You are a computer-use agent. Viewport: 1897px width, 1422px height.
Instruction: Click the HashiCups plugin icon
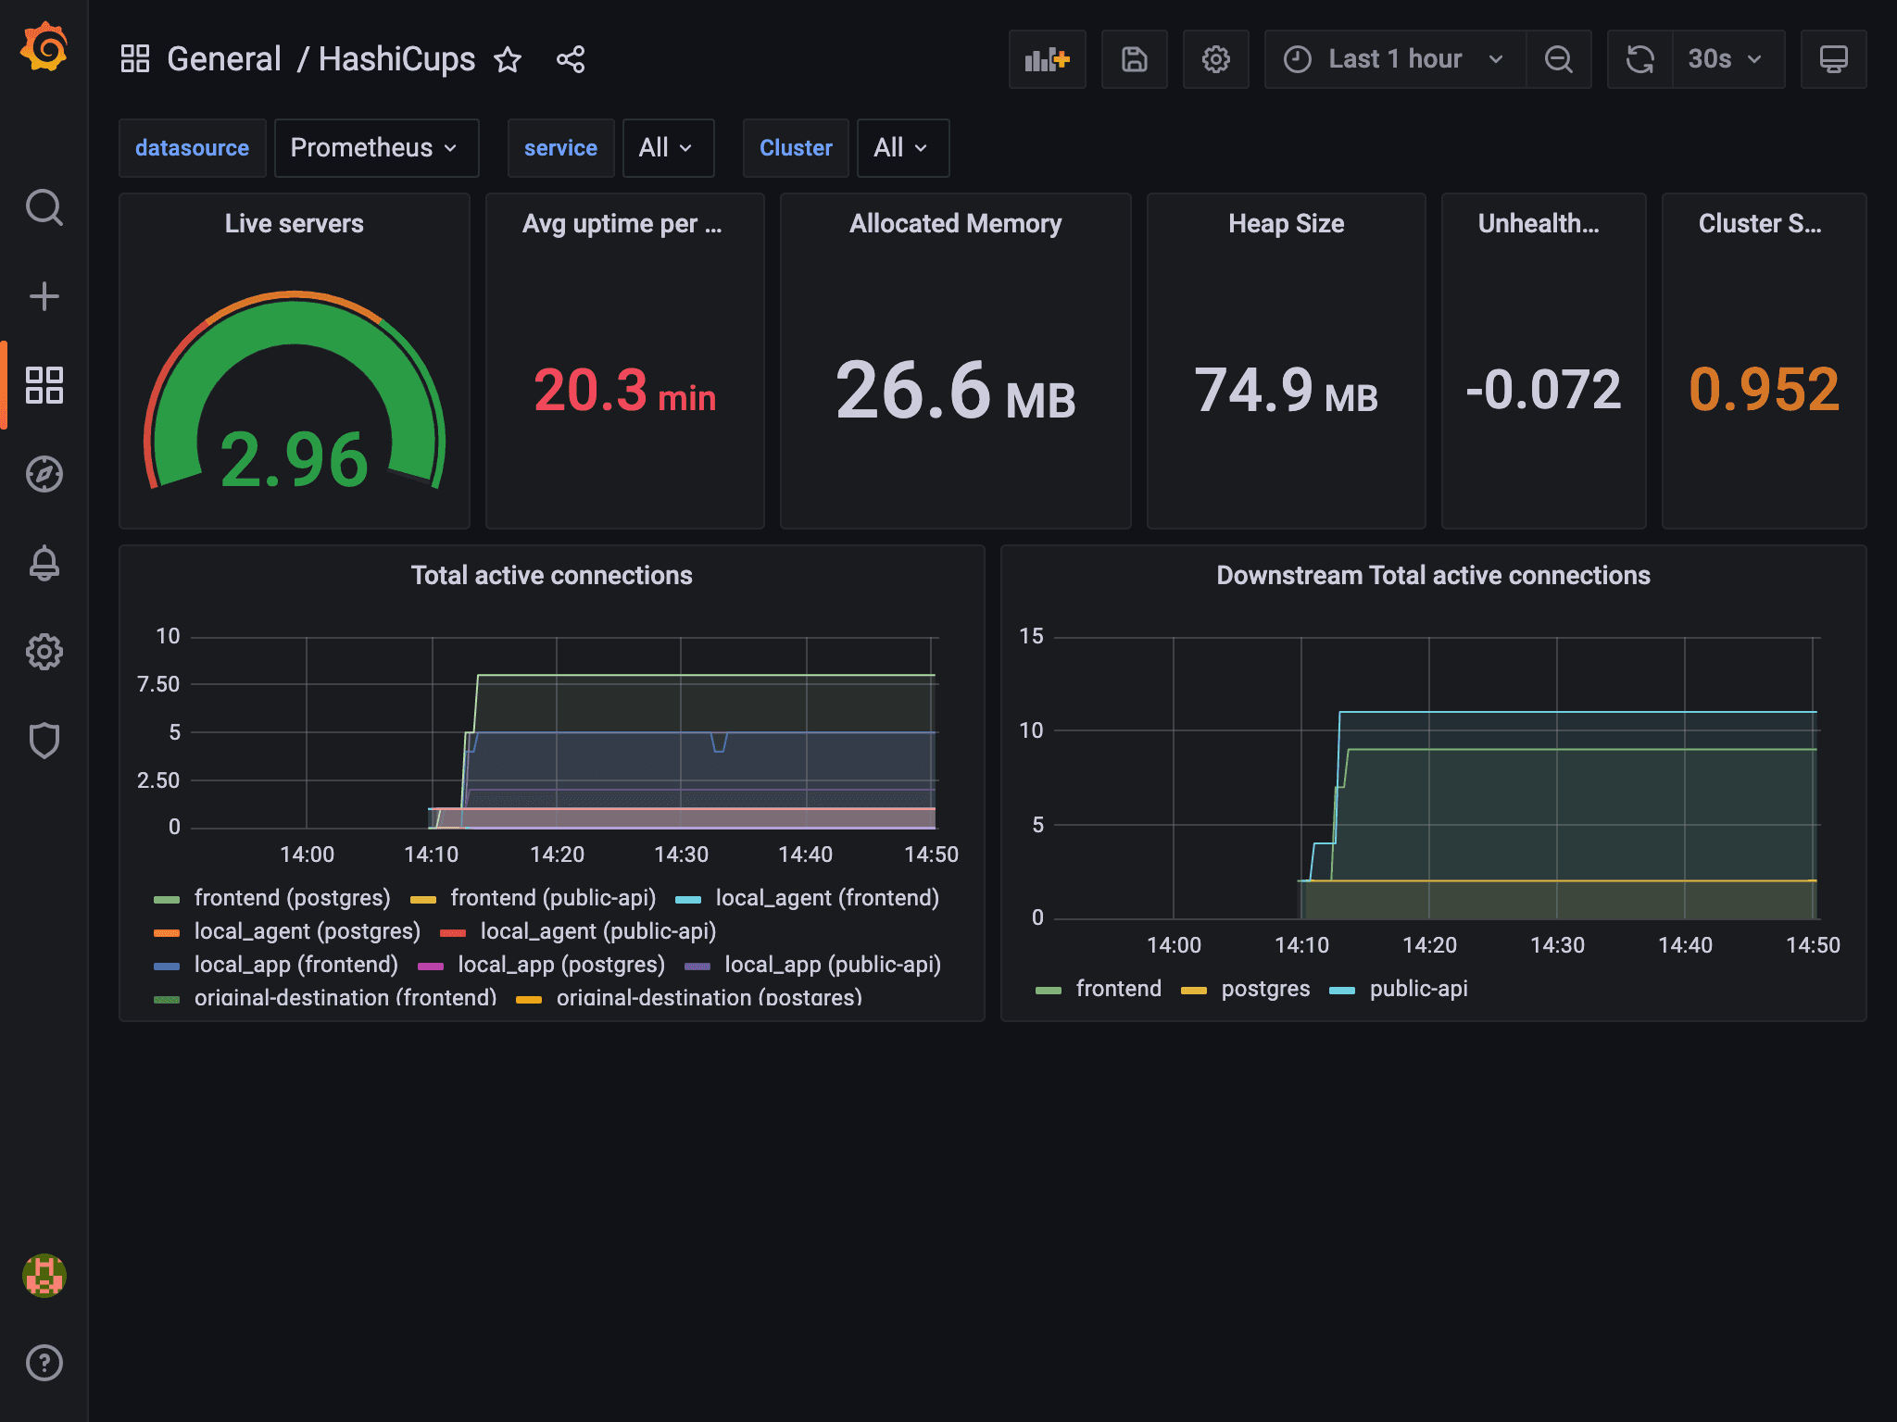coord(44,1277)
